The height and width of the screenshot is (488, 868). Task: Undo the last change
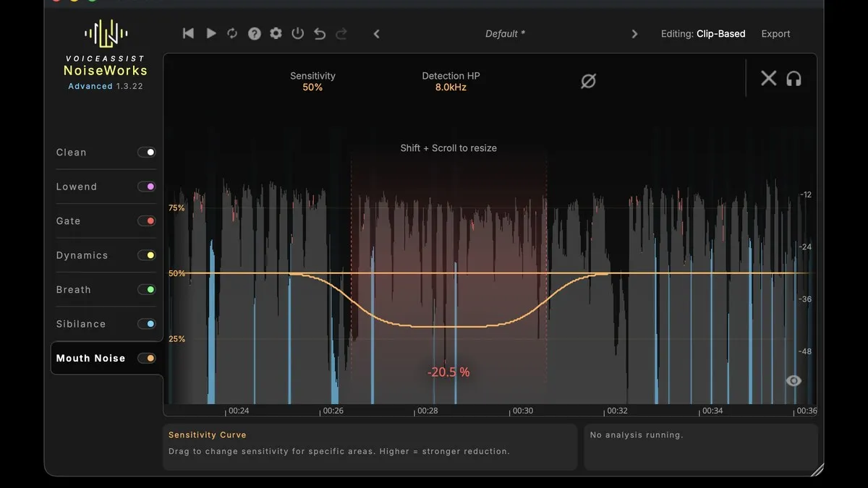320,33
